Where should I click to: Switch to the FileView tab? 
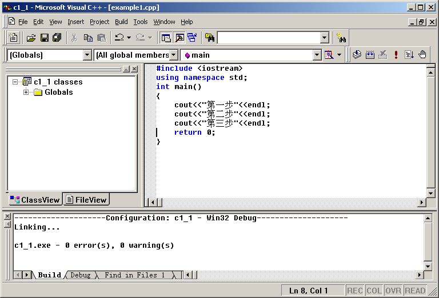[86, 200]
